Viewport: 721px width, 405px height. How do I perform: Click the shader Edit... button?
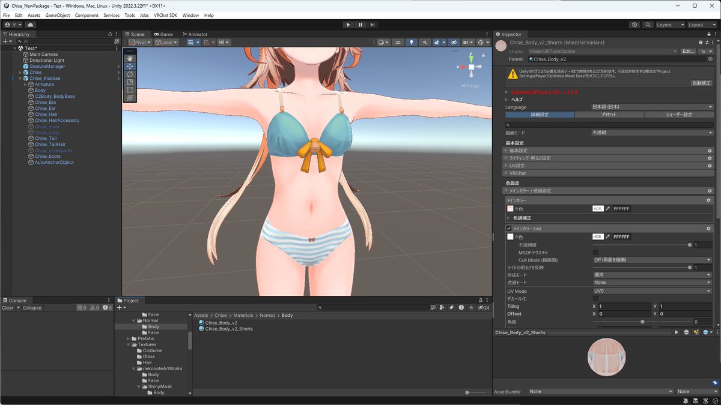(x=688, y=52)
